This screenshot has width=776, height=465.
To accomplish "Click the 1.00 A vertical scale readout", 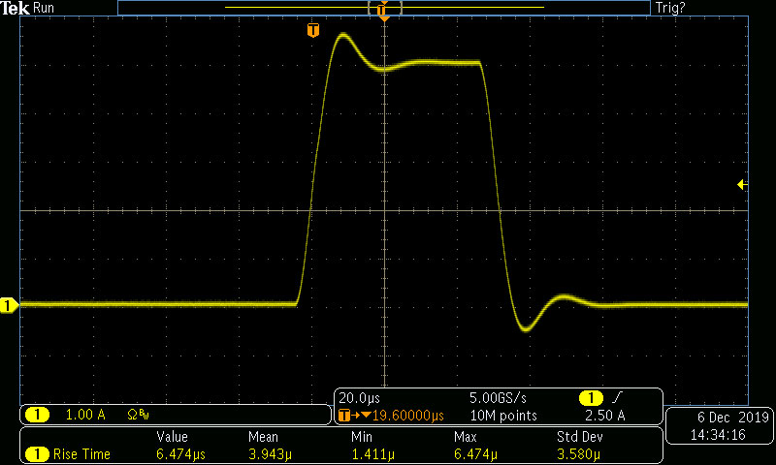I will point(85,415).
